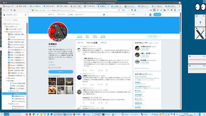Click the Twitter bird logo in page header
Viewport: 206px width, 116px height.
(x=104, y=15)
